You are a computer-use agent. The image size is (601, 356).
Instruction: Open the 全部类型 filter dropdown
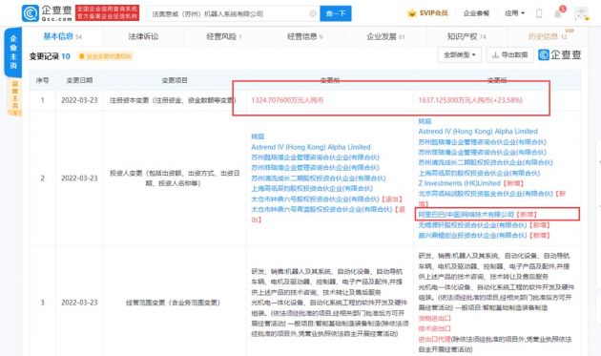pyautogui.click(x=460, y=54)
